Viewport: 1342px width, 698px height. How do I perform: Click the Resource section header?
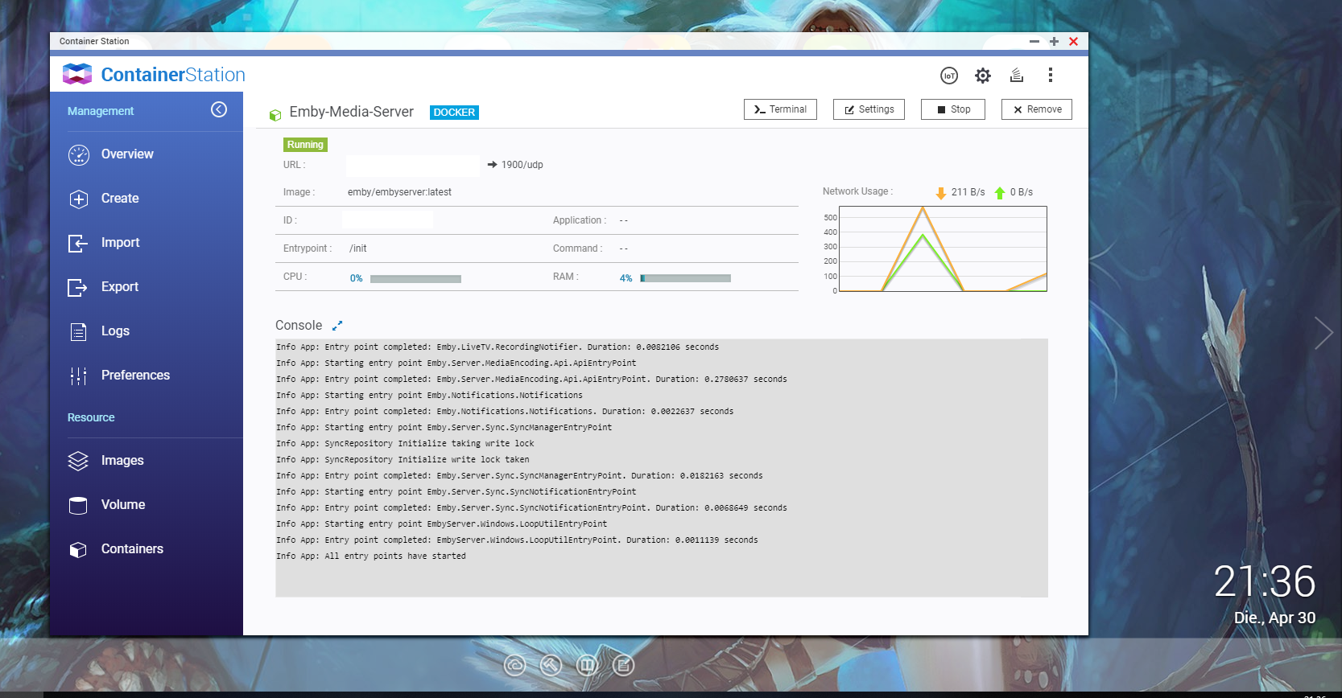(x=91, y=417)
